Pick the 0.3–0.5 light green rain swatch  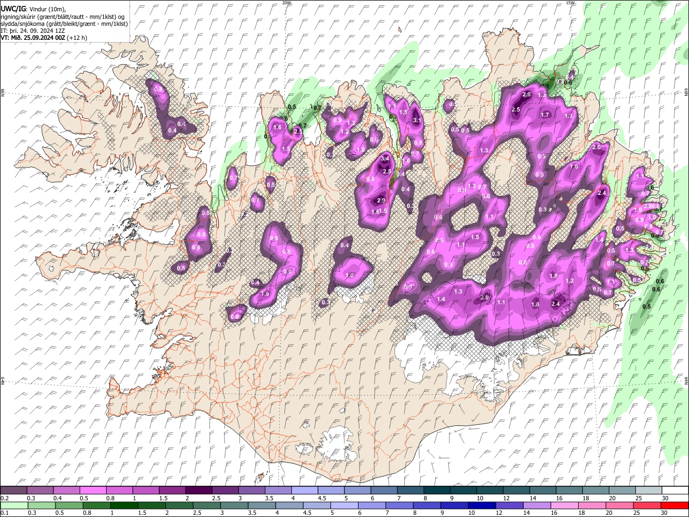coord(41,505)
